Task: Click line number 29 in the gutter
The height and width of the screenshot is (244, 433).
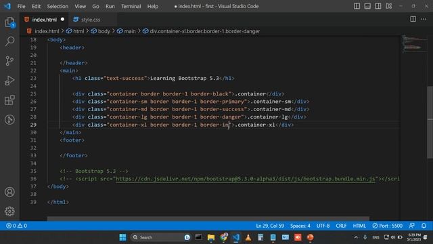Action: coord(33,125)
